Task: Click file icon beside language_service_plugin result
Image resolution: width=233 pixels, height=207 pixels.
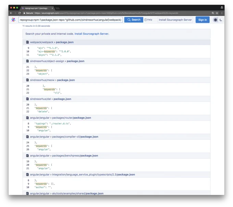Action: (27, 174)
